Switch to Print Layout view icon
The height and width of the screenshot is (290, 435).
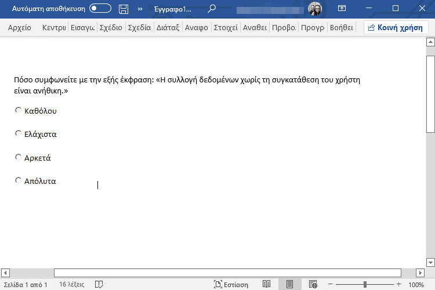point(289,284)
